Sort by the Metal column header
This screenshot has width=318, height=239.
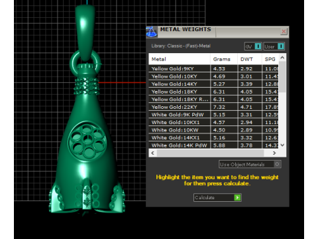pos(180,59)
